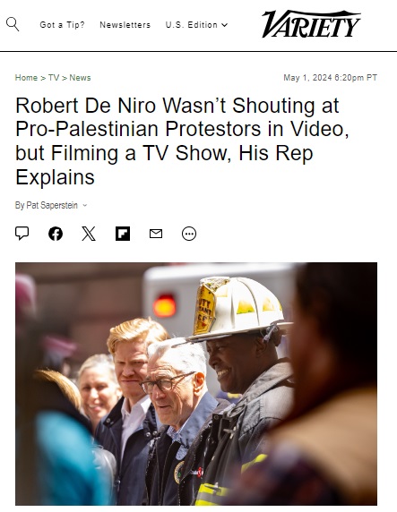Open the article photo with firefighter helmet
Viewport: 397px width, 512px height.
point(196,384)
